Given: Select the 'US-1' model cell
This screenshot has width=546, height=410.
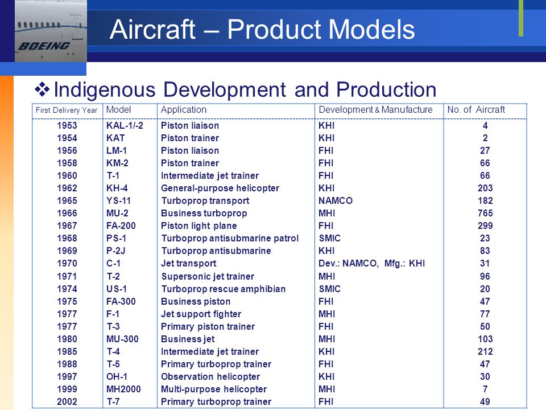Looking at the screenshot, I should point(116,289).
